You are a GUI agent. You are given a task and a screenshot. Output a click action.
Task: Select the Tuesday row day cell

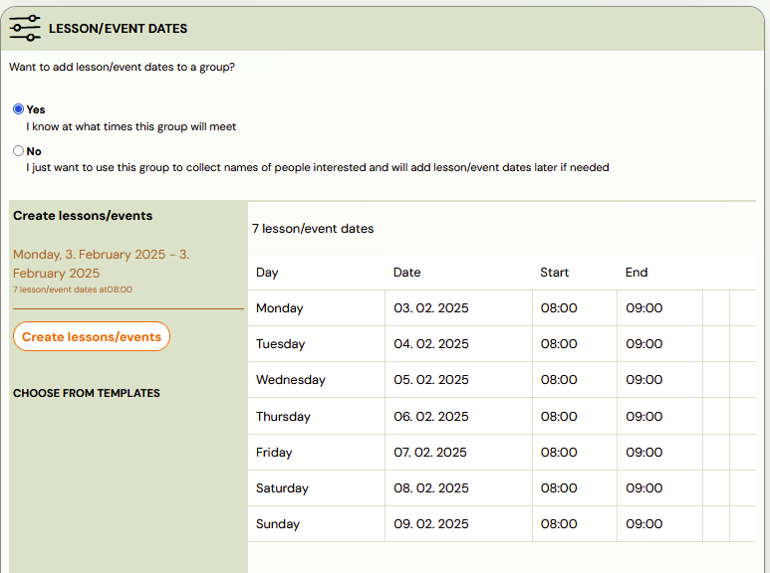coord(316,344)
